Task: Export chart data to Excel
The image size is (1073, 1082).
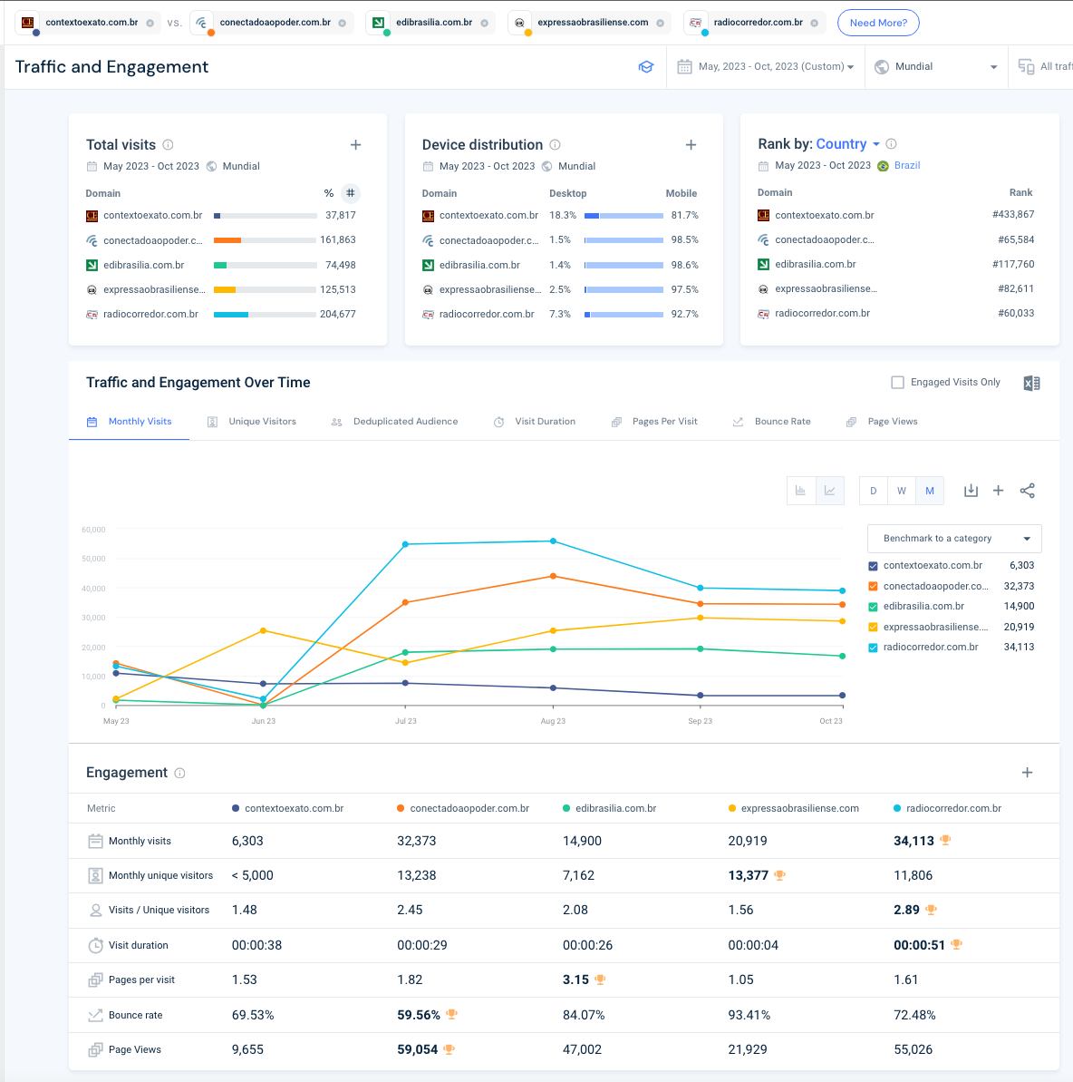Action: coord(1031,383)
